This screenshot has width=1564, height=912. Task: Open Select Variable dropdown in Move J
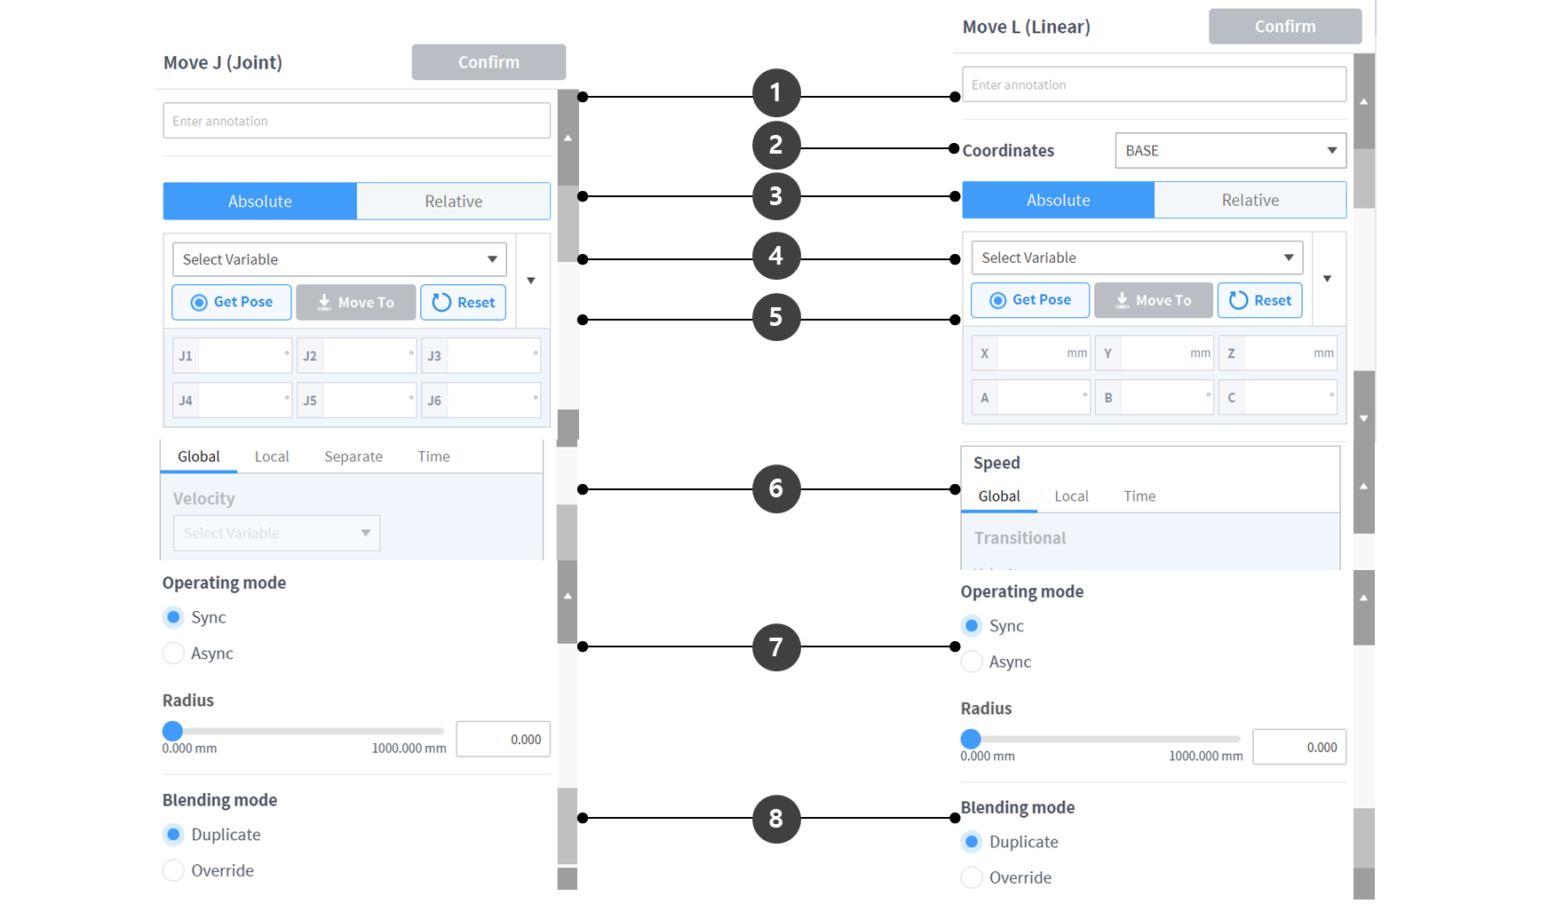[x=339, y=259]
